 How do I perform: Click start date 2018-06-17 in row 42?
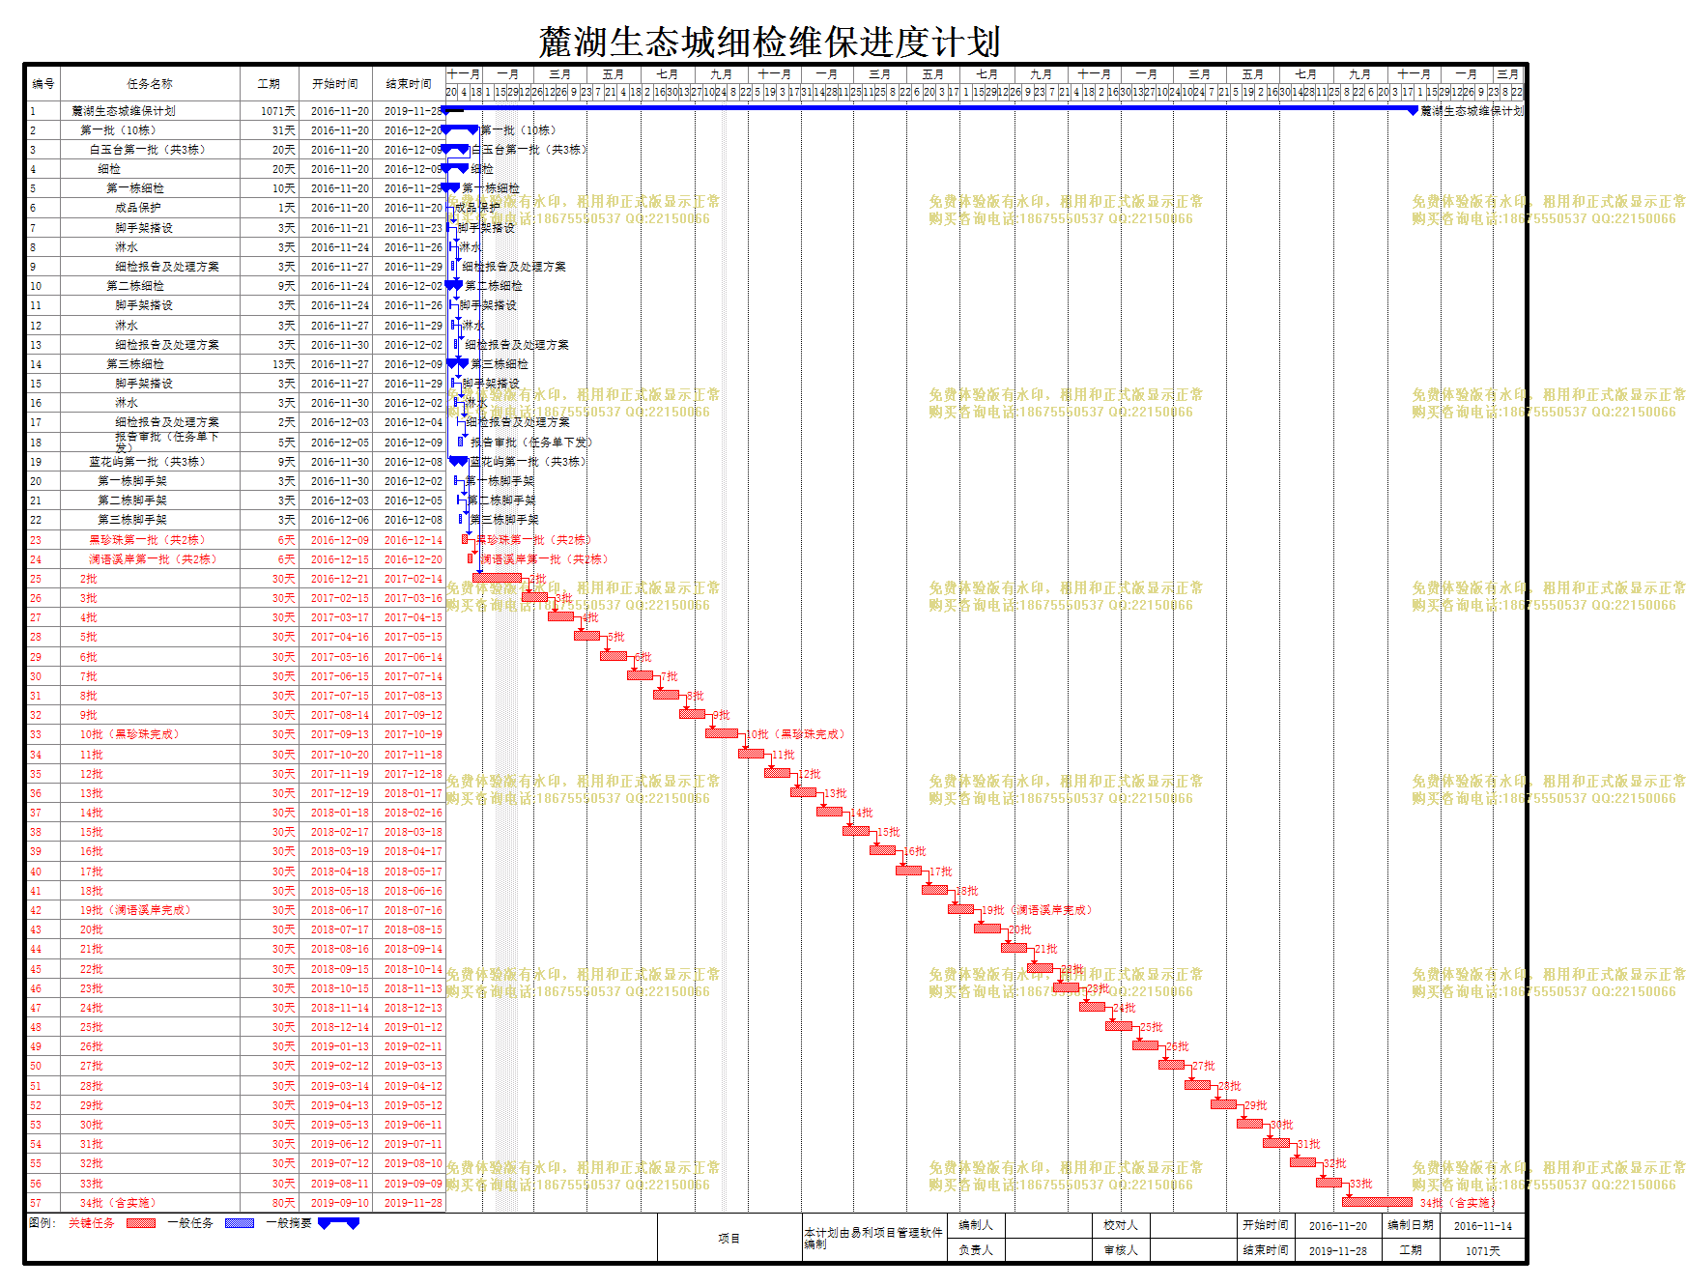[x=339, y=910]
